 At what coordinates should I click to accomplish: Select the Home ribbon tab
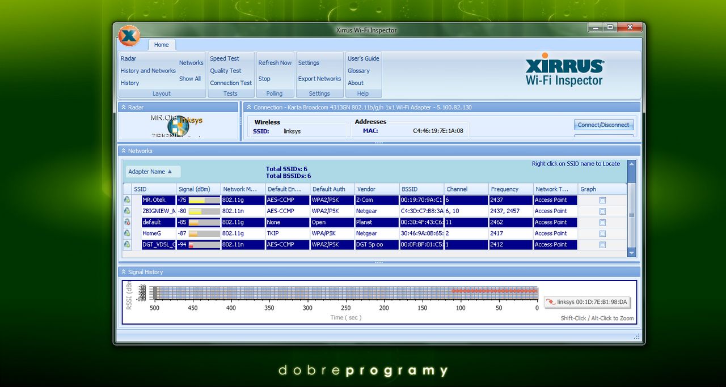coord(162,45)
